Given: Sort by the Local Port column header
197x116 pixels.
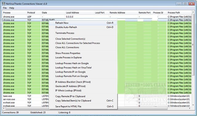Looking at the screenshot, I should click(x=101, y=13).
